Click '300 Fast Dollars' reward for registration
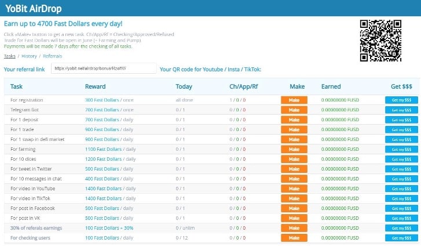The image size is (421, 246). pos(102,100)
